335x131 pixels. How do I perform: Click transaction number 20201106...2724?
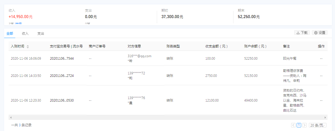click(62, 76)
